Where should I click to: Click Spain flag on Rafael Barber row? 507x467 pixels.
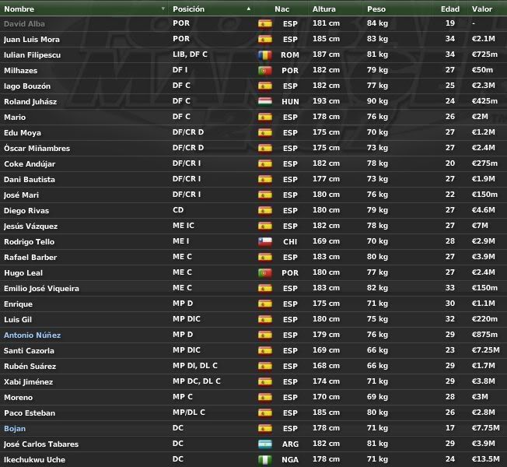pos(265,258)
